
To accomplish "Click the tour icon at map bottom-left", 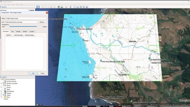I will tap(37, 104).
